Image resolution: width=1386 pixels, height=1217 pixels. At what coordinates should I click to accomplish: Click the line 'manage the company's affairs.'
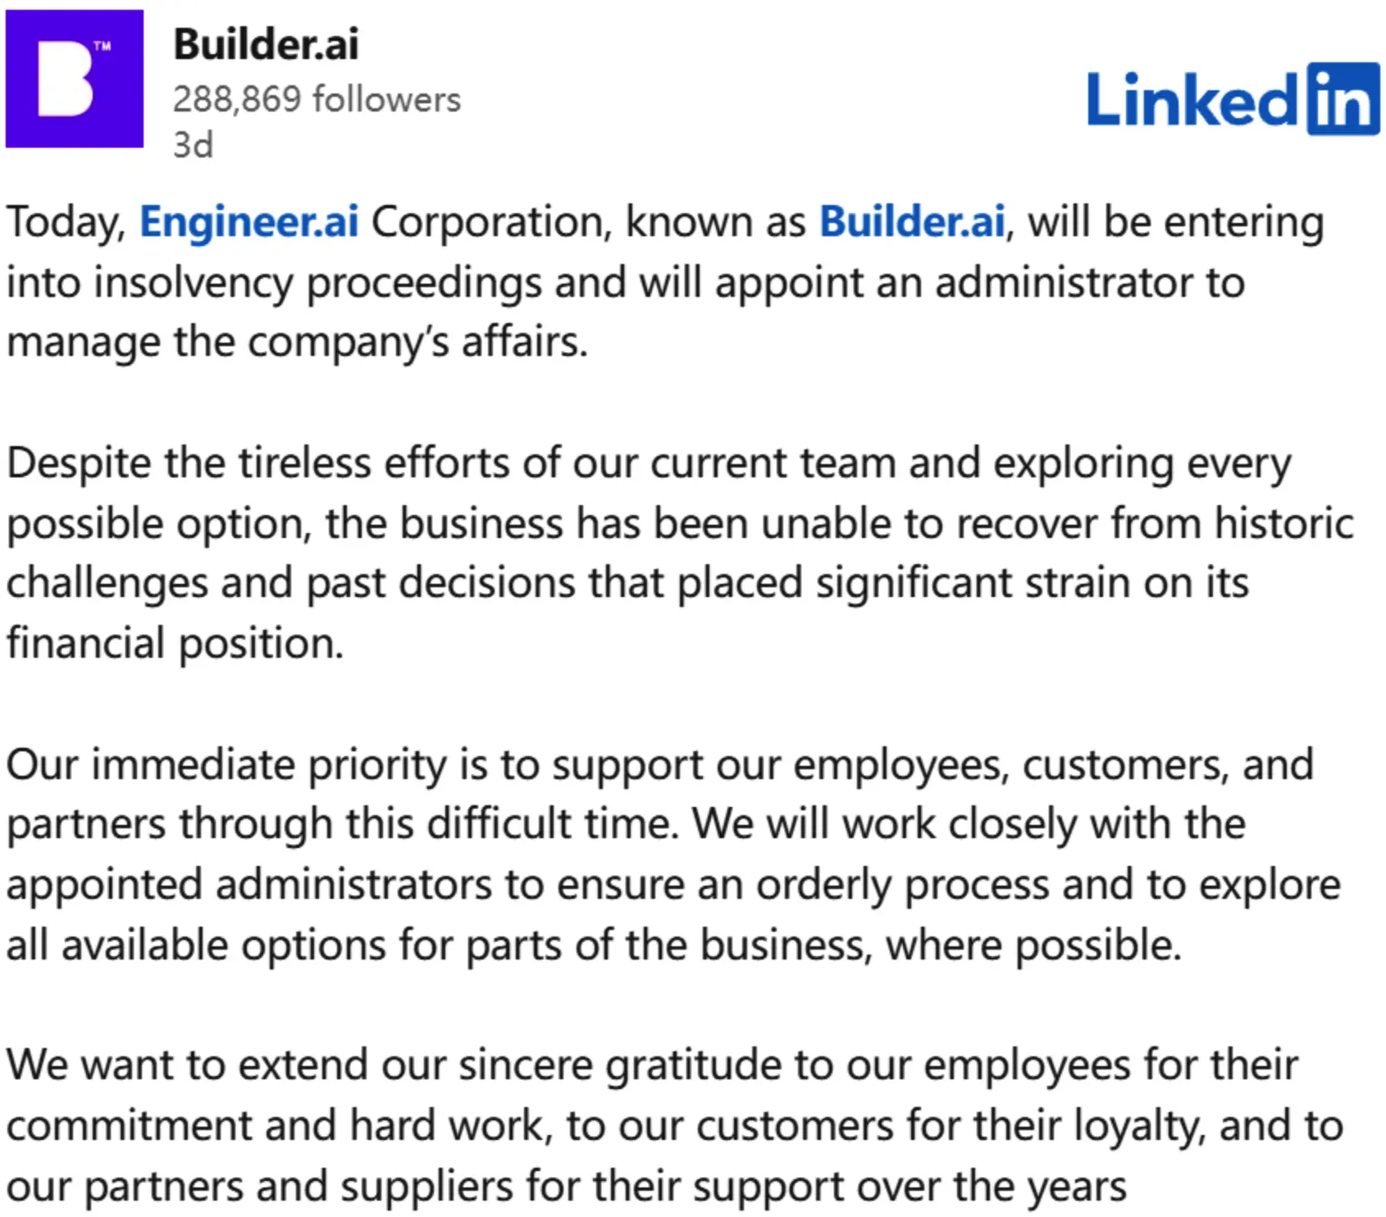click(297, 342)
